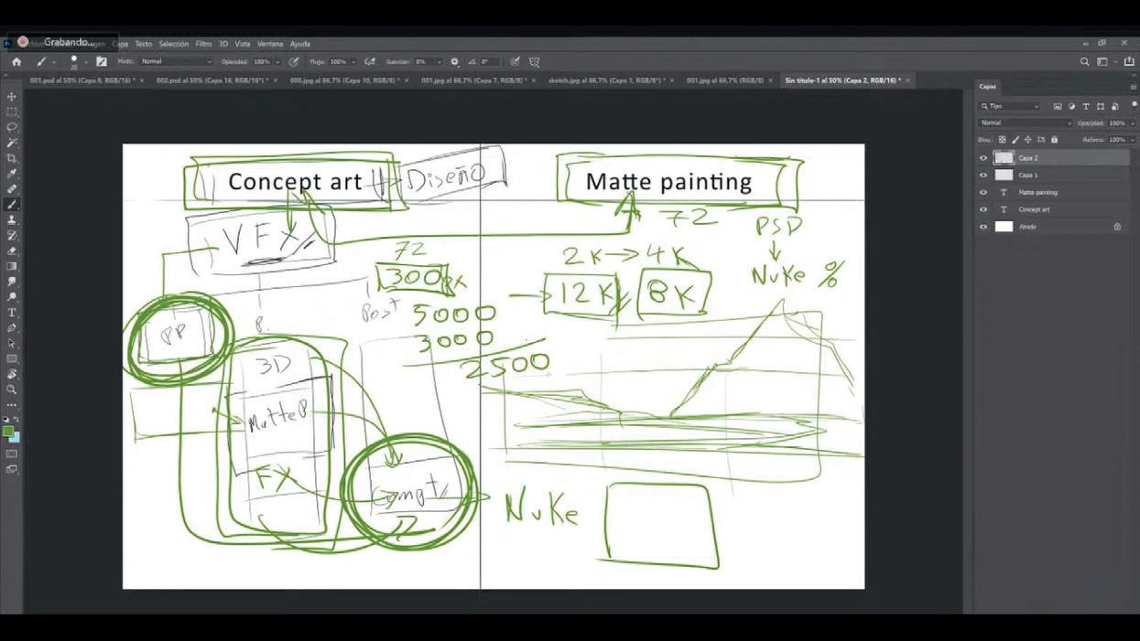1140x641 pixels.
Task: Open the smoothing options gear icon
Action: pyautogui.click(x=454, y=62)
